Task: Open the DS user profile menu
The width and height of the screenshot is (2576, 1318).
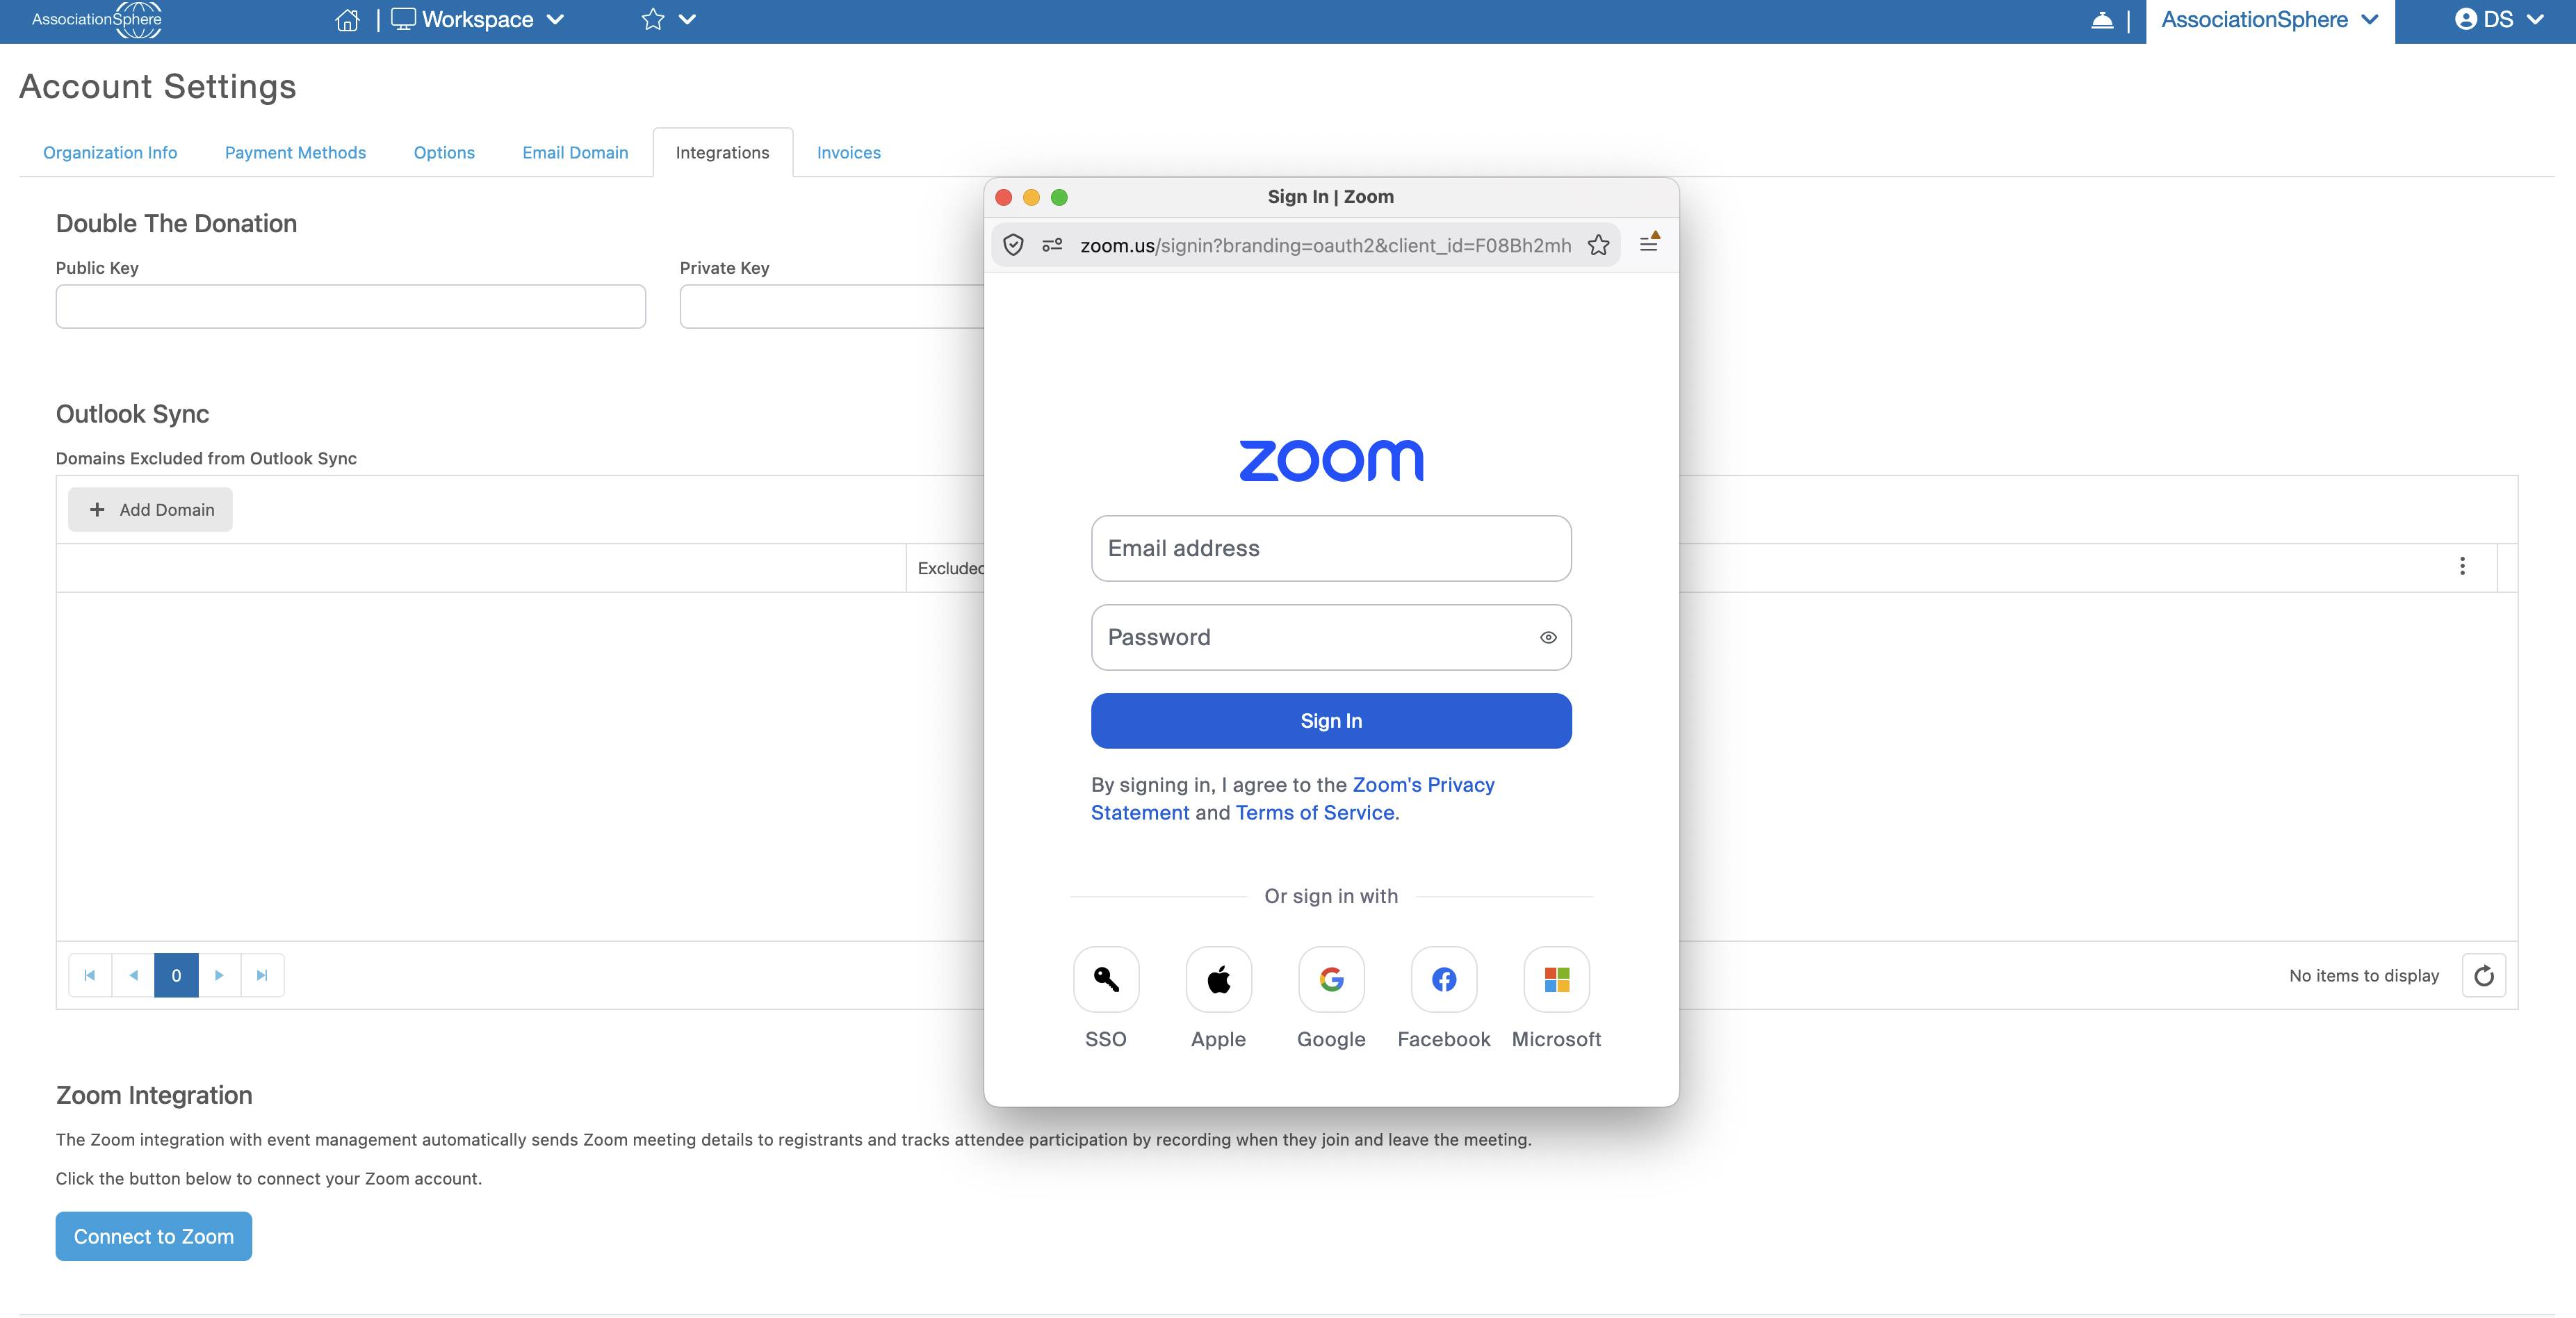Action: pyautogui.click(x=2499, y=20)
